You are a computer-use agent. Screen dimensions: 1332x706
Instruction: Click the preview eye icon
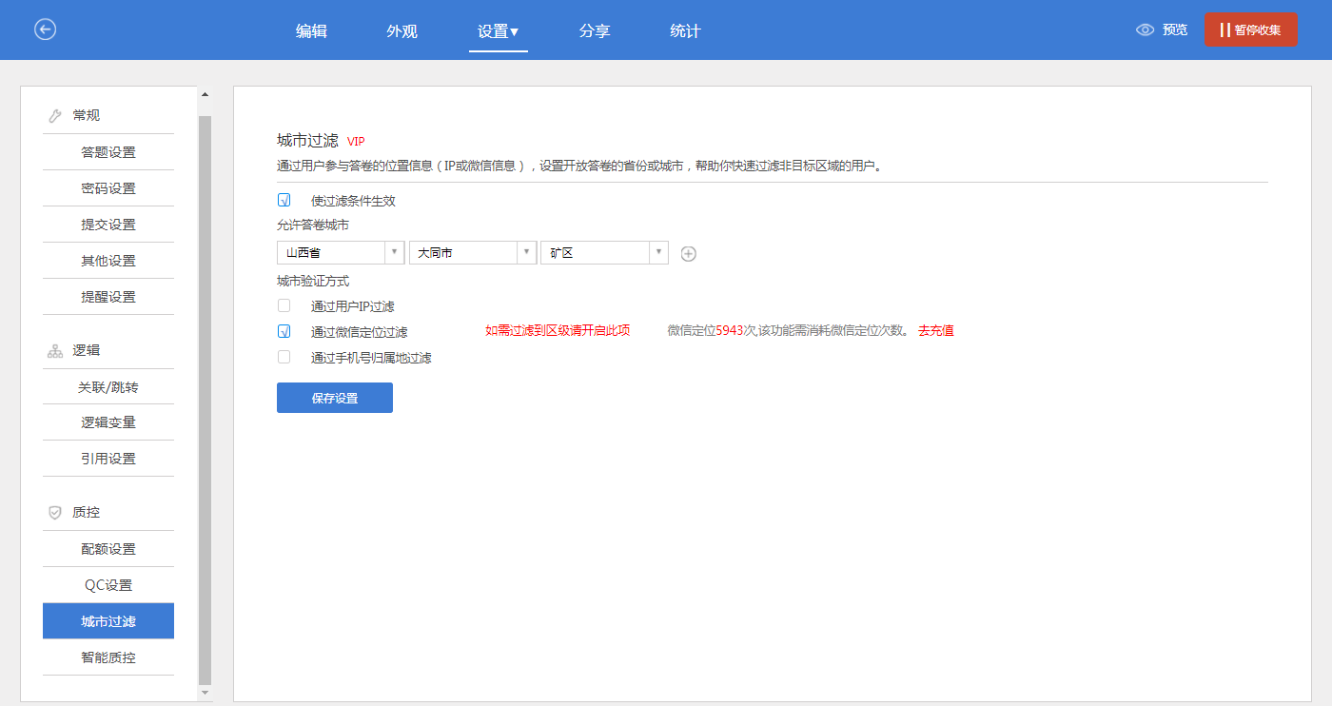click(1146, 29)
